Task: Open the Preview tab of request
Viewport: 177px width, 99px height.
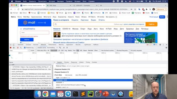Action: 66,62
